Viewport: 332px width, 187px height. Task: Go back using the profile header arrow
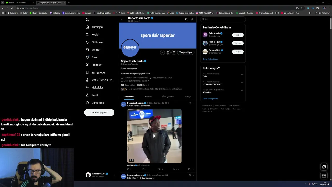[x=122, y=19]
